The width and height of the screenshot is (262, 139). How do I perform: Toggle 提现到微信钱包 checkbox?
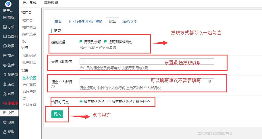(105, 42)
